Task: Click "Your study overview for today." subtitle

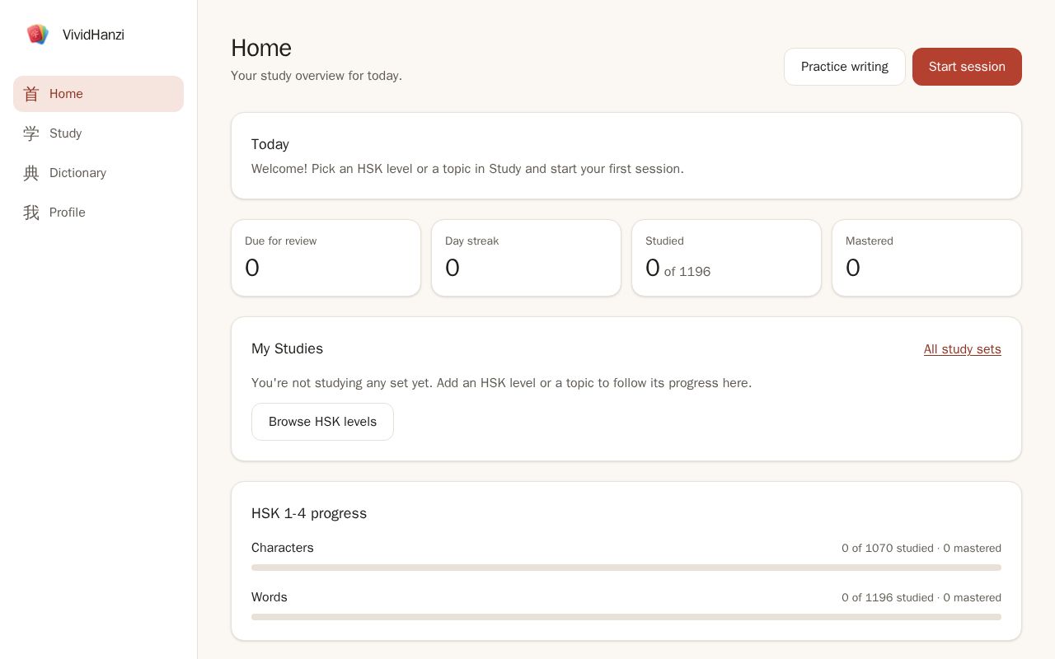Action: [316, 76]
